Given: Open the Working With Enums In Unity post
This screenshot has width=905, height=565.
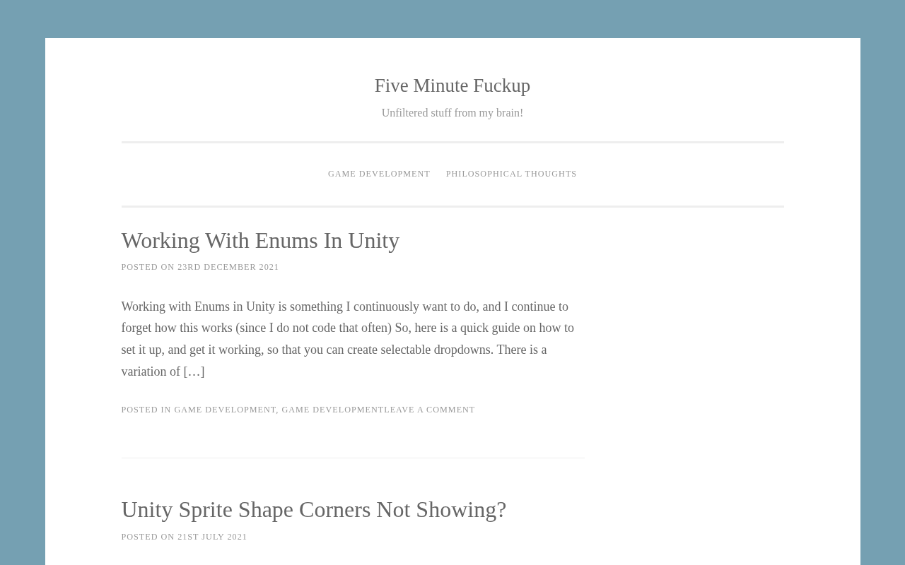Looking at the screenshot, I should point(259,241).
